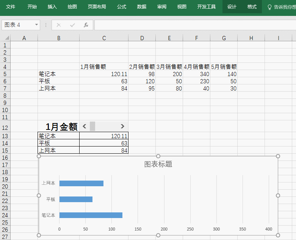The width and height of the screenshot is (296, 240).
Task: Open the chart 设计 tab
Action: tap(232, 7)
